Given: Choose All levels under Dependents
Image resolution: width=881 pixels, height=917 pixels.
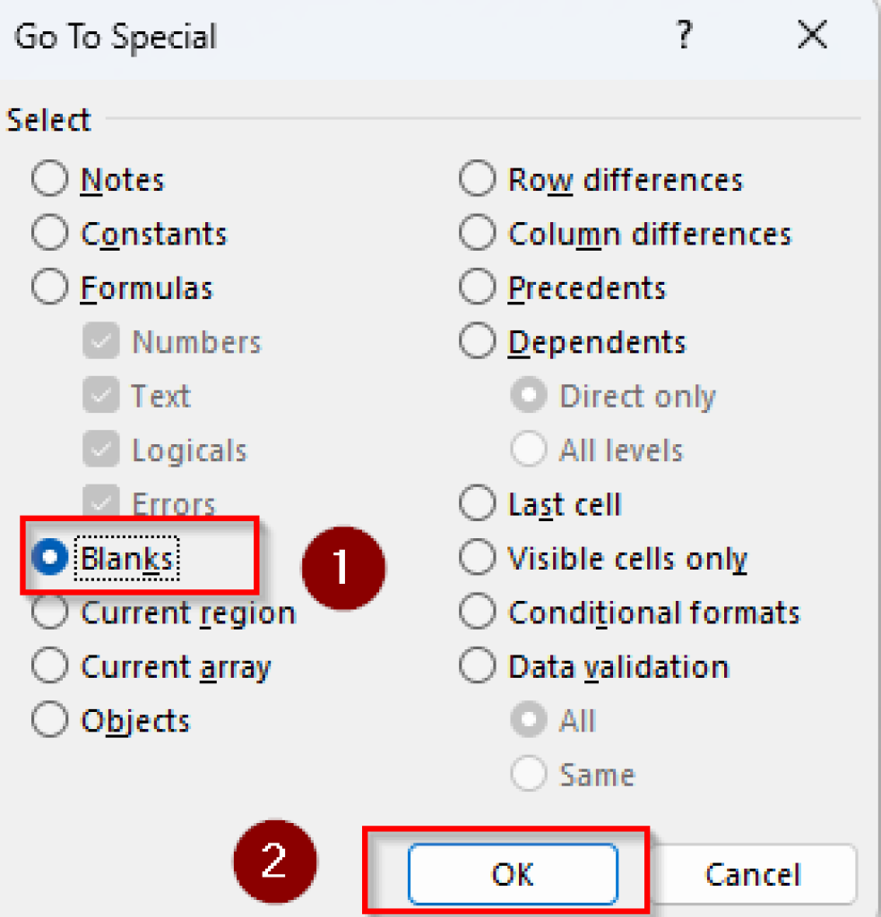Looking at the screenshot, I should 529,450.
